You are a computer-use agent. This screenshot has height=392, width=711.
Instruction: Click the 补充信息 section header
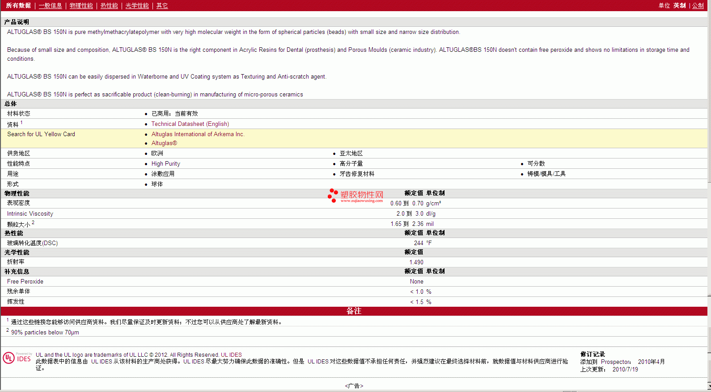(x=17, y=271)
